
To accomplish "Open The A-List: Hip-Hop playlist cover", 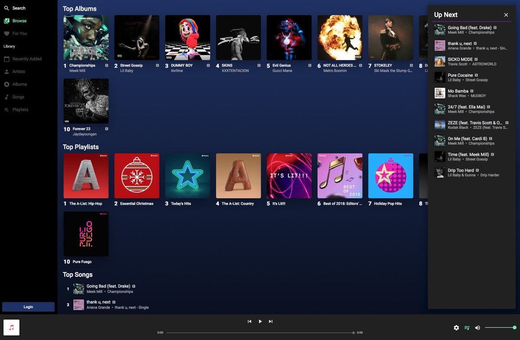I will tap(86, 176).
